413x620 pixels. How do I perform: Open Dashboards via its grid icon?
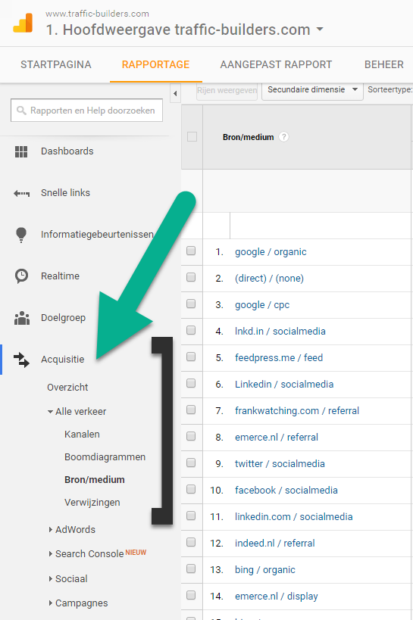[x=21, y=151]
